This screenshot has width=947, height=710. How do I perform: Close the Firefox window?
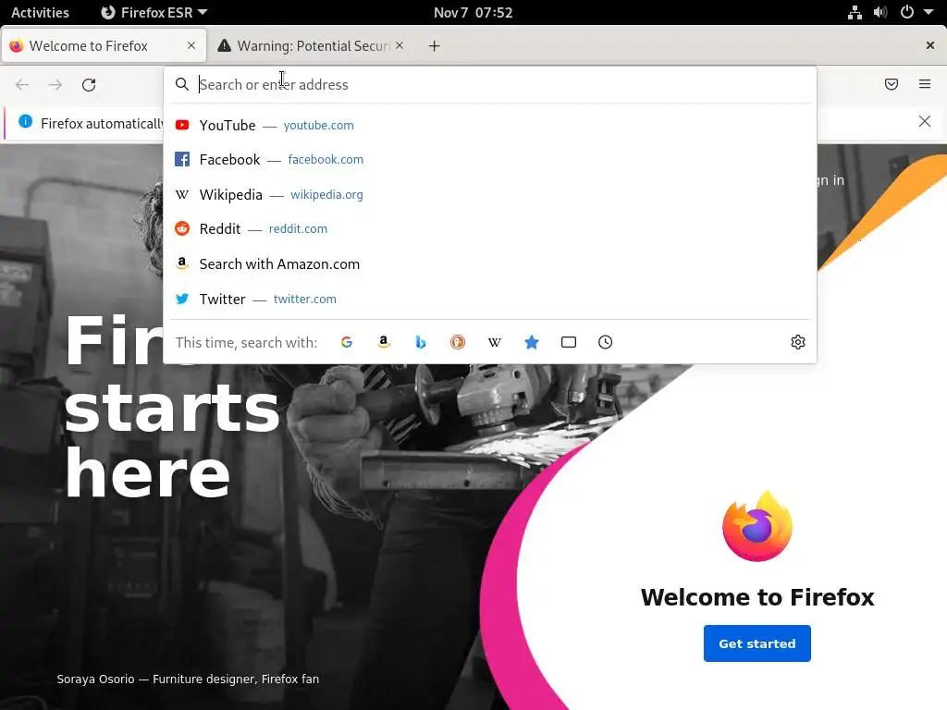click(930, 45)
